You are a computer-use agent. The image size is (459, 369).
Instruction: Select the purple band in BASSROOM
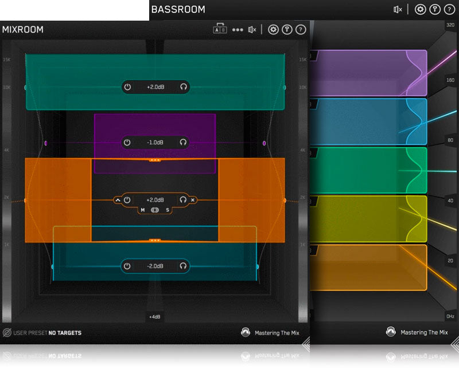click(x=368, y=73)
